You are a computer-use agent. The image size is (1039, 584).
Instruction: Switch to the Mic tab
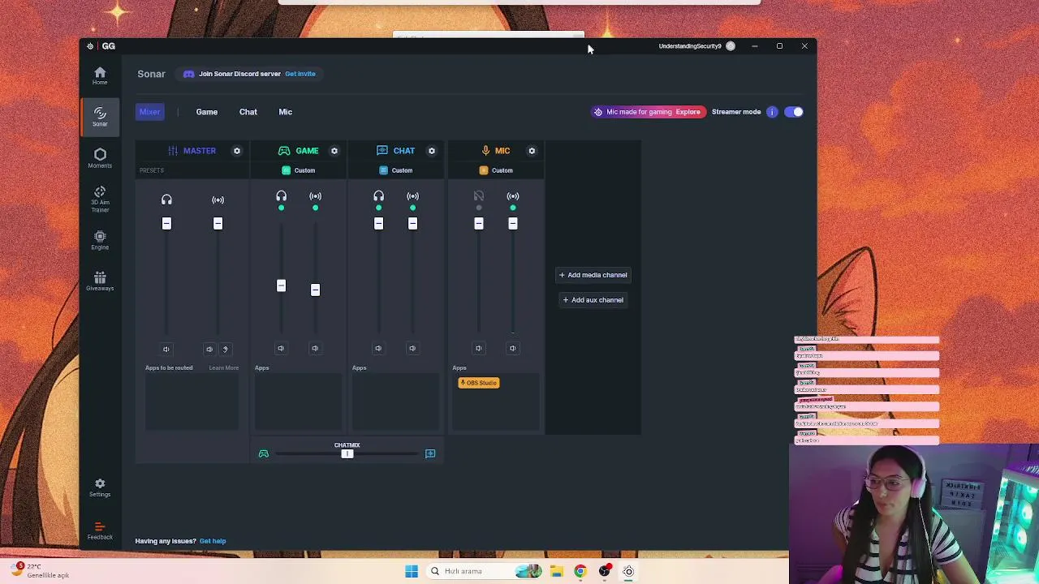[286, 112]
